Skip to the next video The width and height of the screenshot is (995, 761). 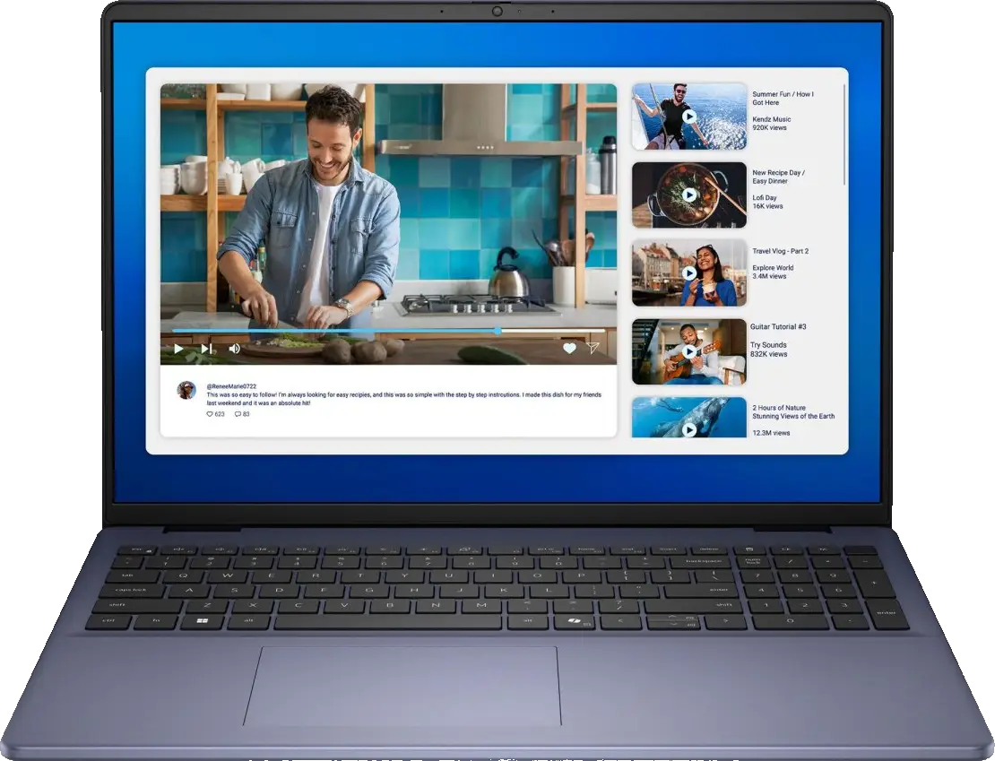click(206, 349)
